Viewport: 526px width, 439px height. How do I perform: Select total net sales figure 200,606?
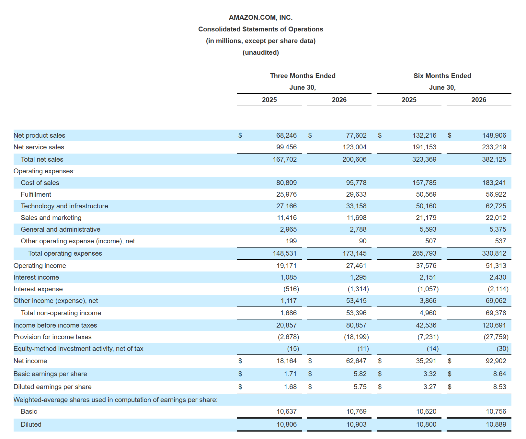(x=355, y=159)
